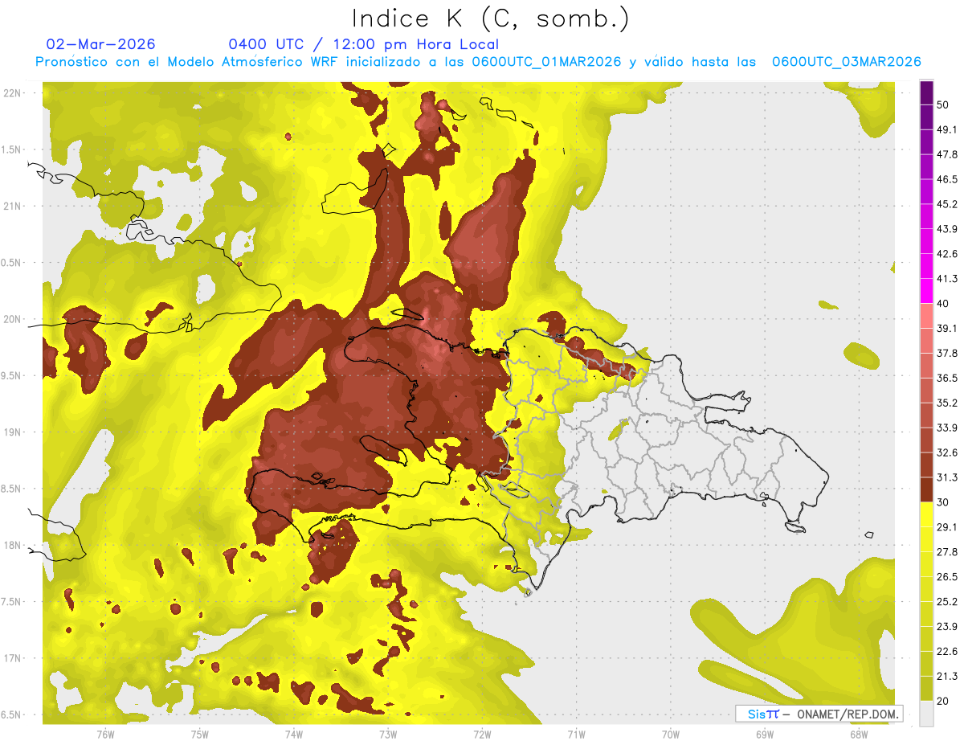This screenshot has height=745, width=964.
Task: Click the '70W' longitude label
Action: pyautogui.click(x=670, y=734)
